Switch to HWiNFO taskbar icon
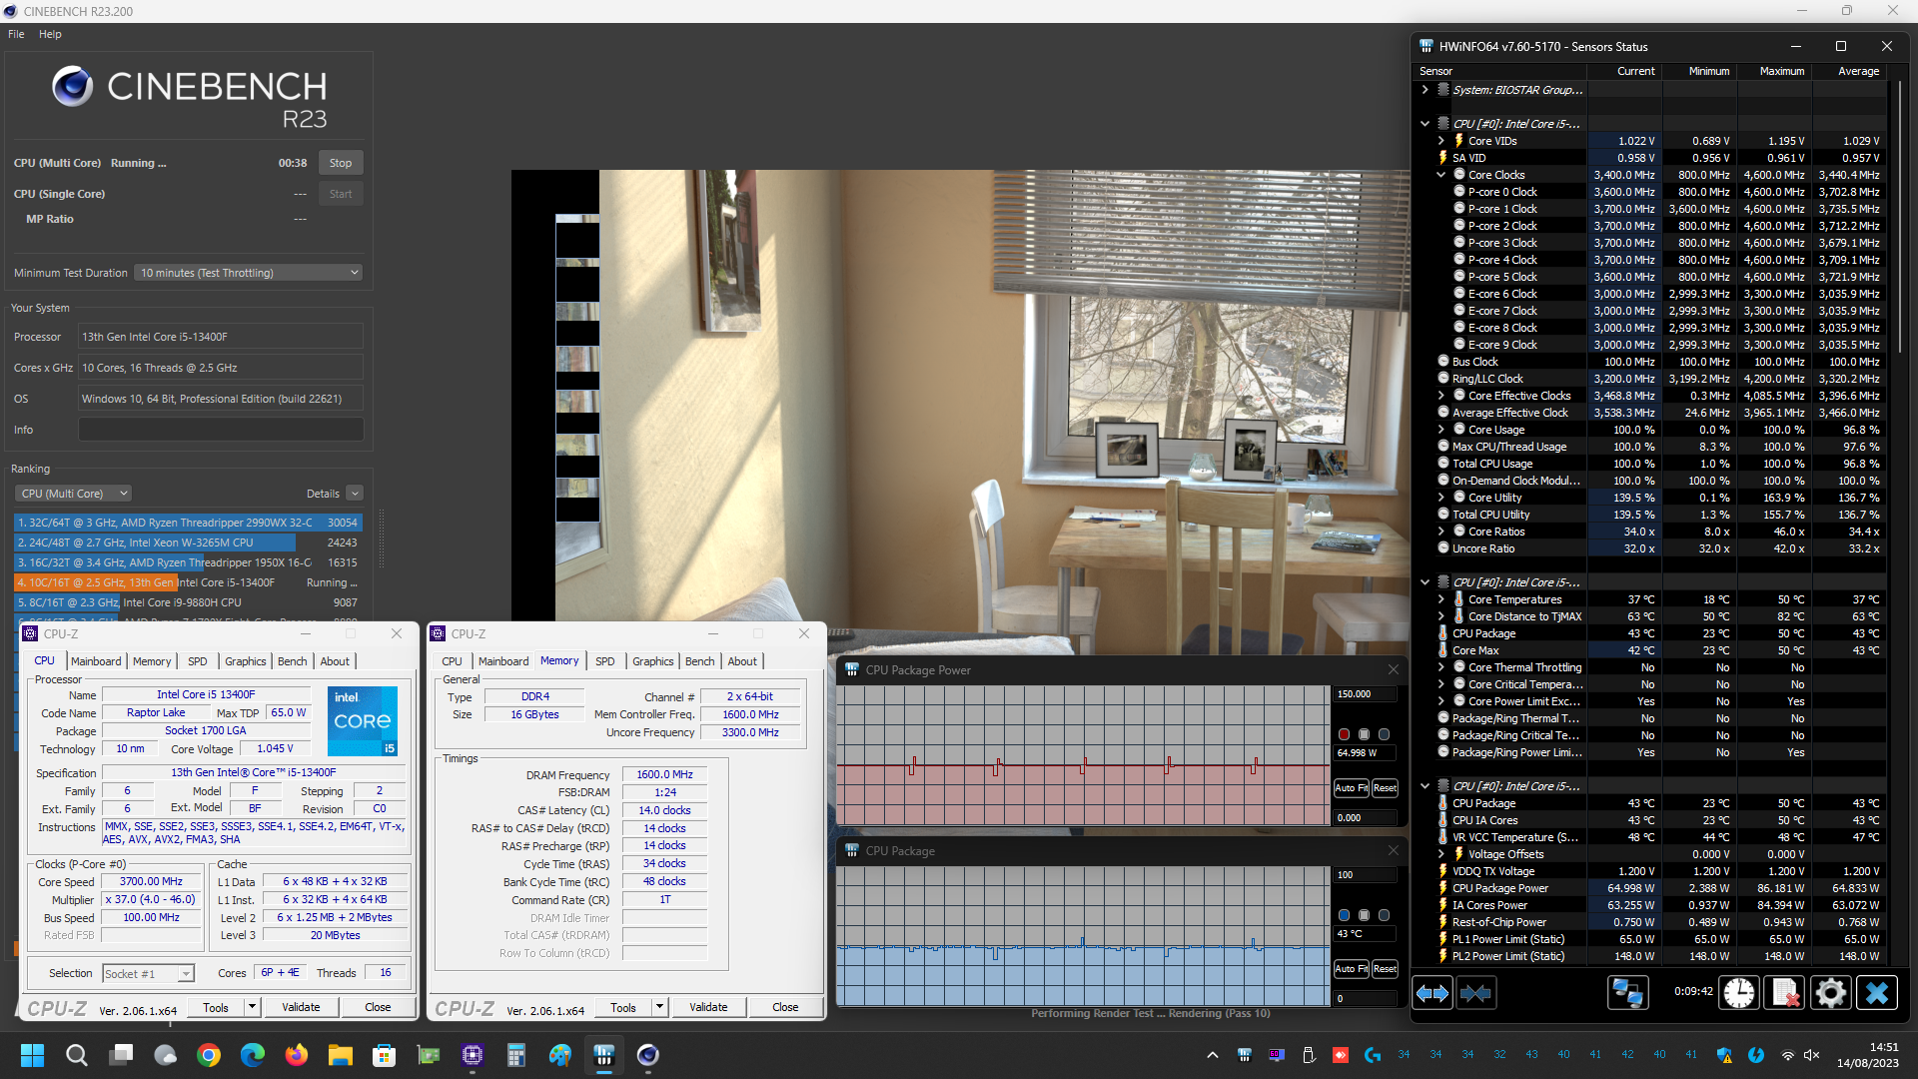This screenshot has height=1079, width=1918. [x=604, y=1055]
